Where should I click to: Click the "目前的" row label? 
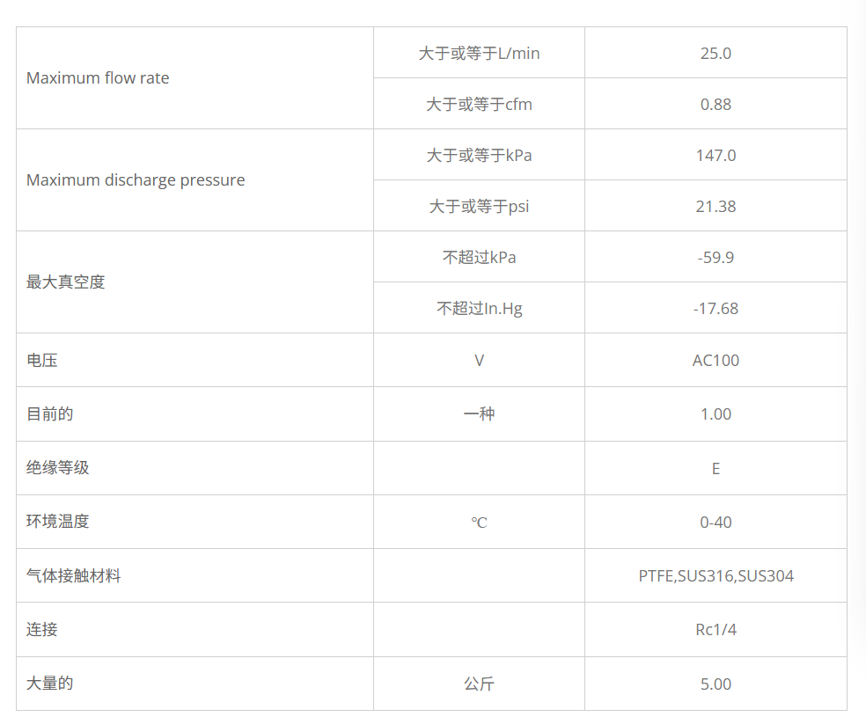coord(50,414)
